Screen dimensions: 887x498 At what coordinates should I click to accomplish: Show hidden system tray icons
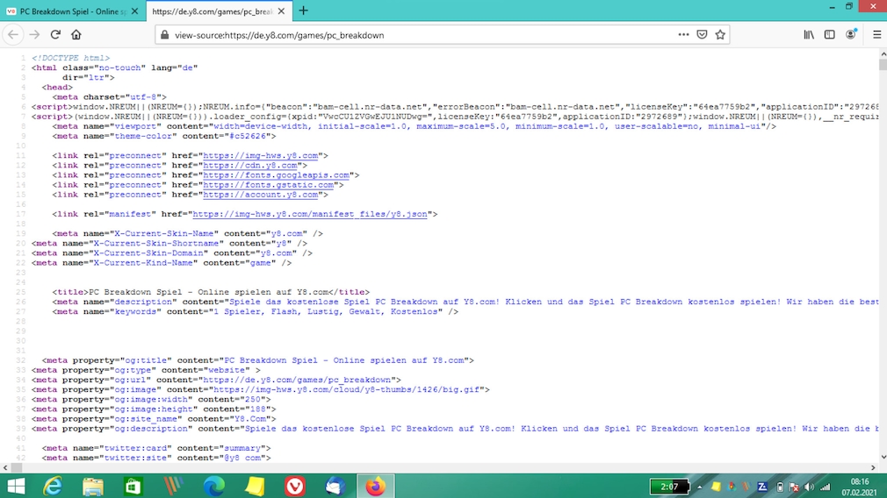[x=700, y=487]
